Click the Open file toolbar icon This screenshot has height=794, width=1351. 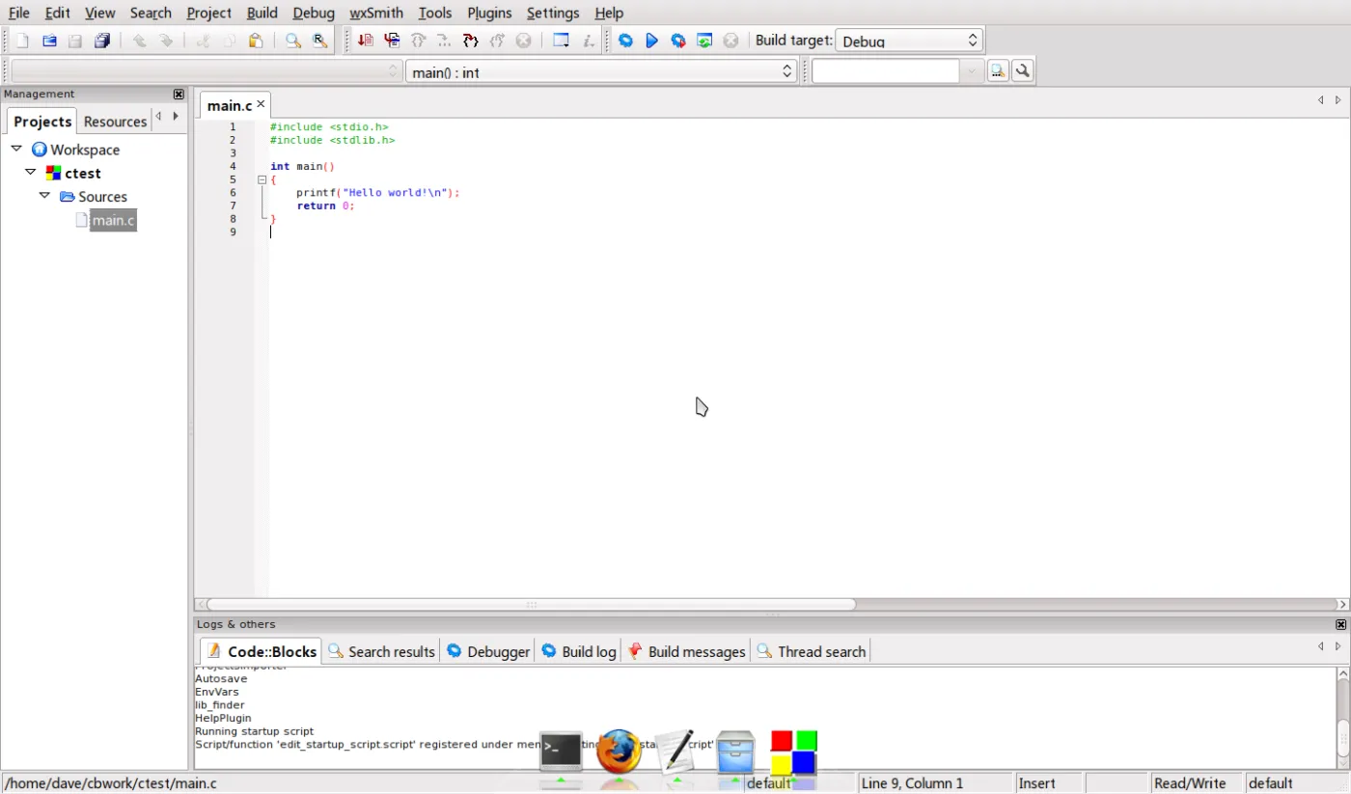click(49, 41)
